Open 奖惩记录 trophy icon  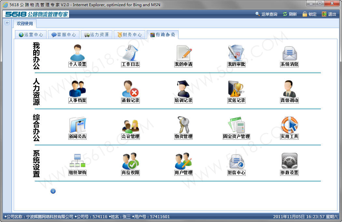(236, 89)
